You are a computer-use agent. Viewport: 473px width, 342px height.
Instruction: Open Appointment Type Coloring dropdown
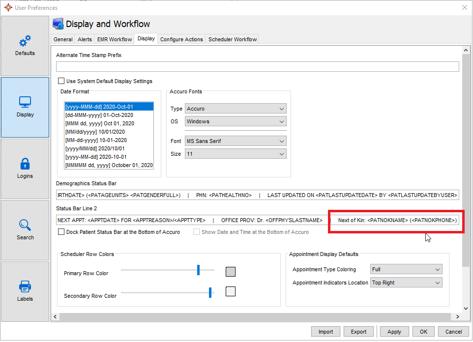406,269
